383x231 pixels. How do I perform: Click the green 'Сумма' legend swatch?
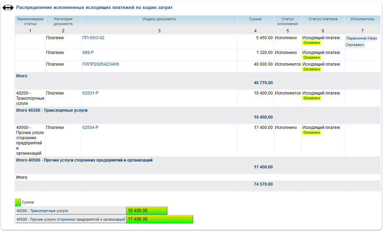(18, 202)
